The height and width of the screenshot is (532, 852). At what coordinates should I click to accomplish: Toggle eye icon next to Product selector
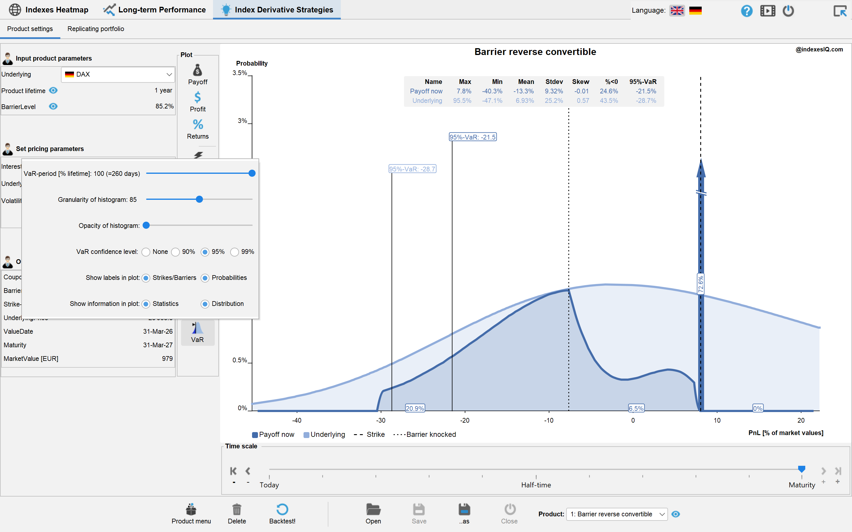pos(675,514)
